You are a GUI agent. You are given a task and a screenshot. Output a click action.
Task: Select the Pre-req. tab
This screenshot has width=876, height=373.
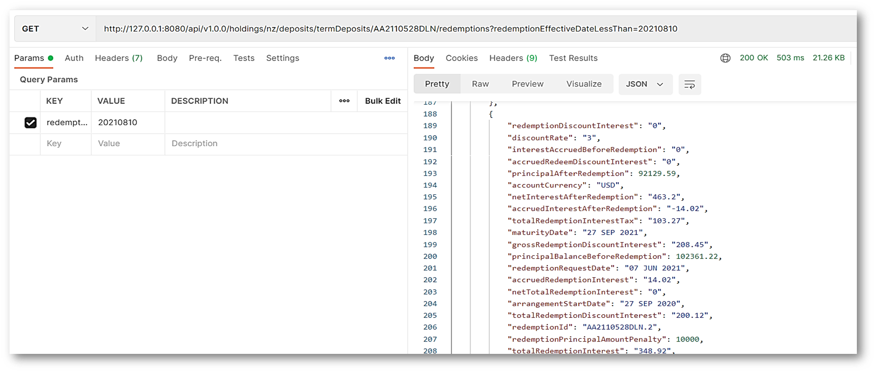pos(205,58)
